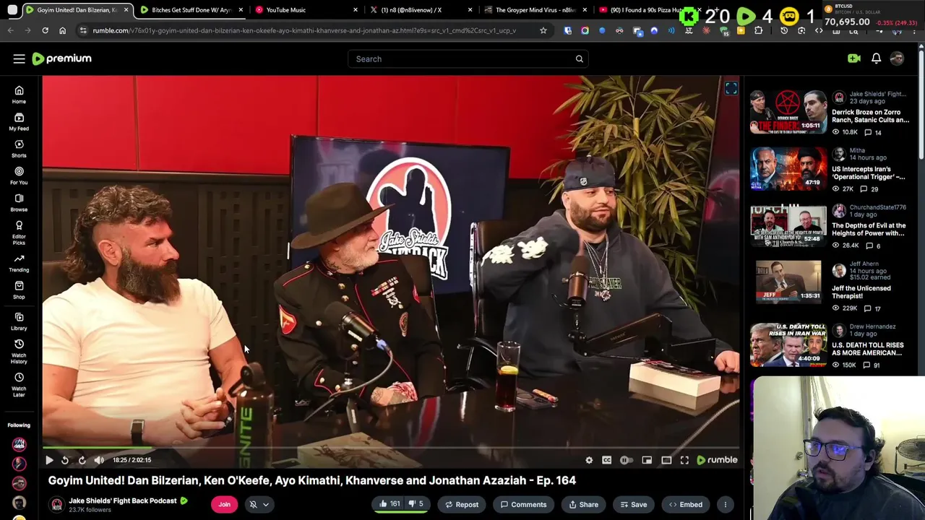Go back in the browser
Viewport: 925px width, 520px height.
coord(10,30)
